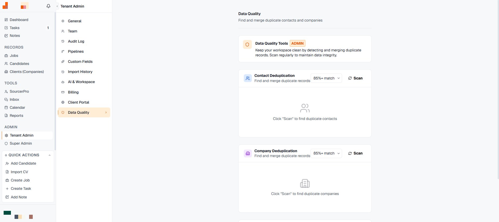Screen dimensions: 499x222
Task: Click "Click Scan to find duplicate companies" text
Action: pyautogui.click(x=305, y=194)
